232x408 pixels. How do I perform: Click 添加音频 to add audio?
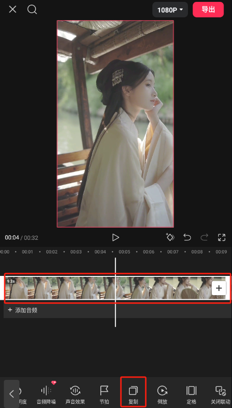pos(22,310)
